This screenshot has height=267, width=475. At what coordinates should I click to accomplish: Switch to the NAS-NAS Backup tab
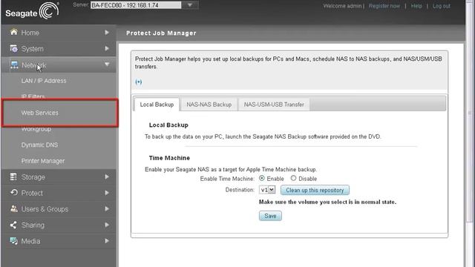209,105
